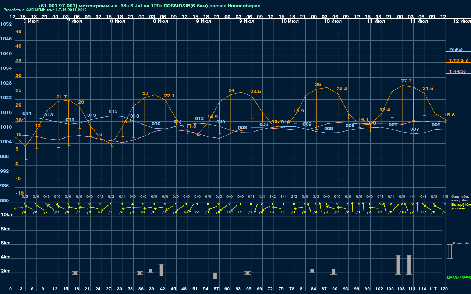
Task: Click the 16.9 temperature label
Action: tap(299, 111)
